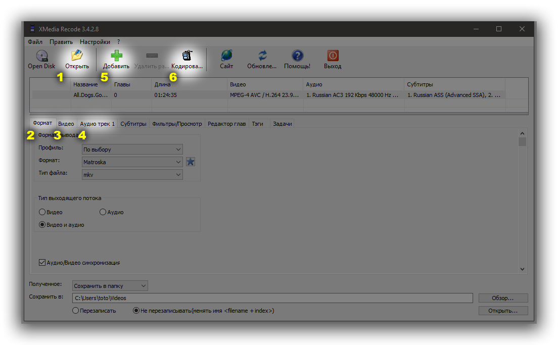The width and height of the screenshot is (558, 345).
Task: Switch to the Субтитры tab
Action: pyautogui.click(x=133, y=124)
